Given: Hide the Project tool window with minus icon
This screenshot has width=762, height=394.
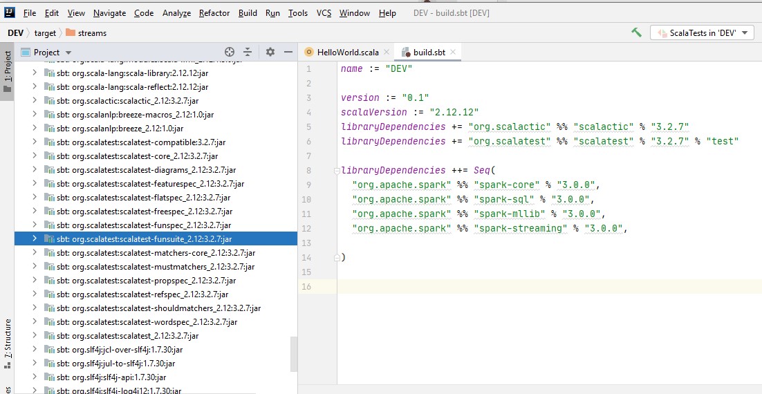Looking at the screenshot, I should pos(288,52).
